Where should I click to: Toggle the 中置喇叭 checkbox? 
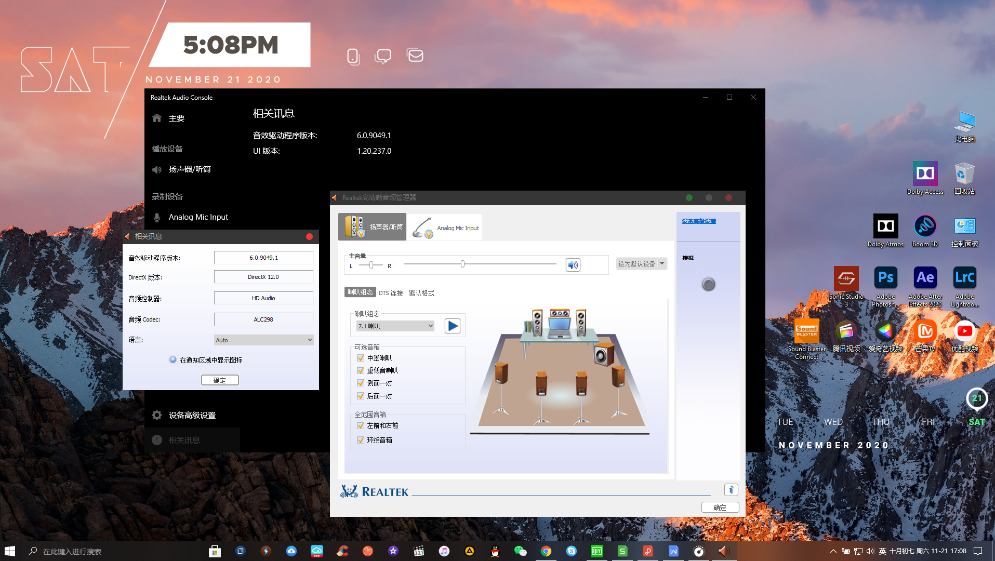(361, 358)
